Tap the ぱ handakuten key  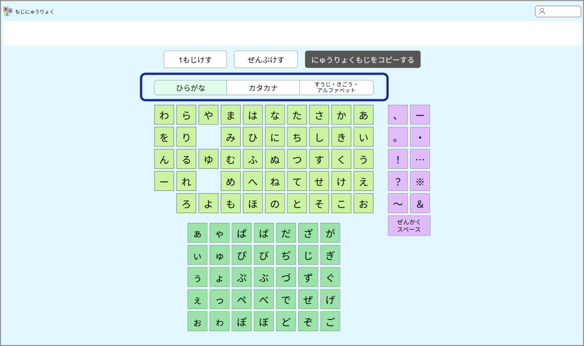(x=241, y=233)
